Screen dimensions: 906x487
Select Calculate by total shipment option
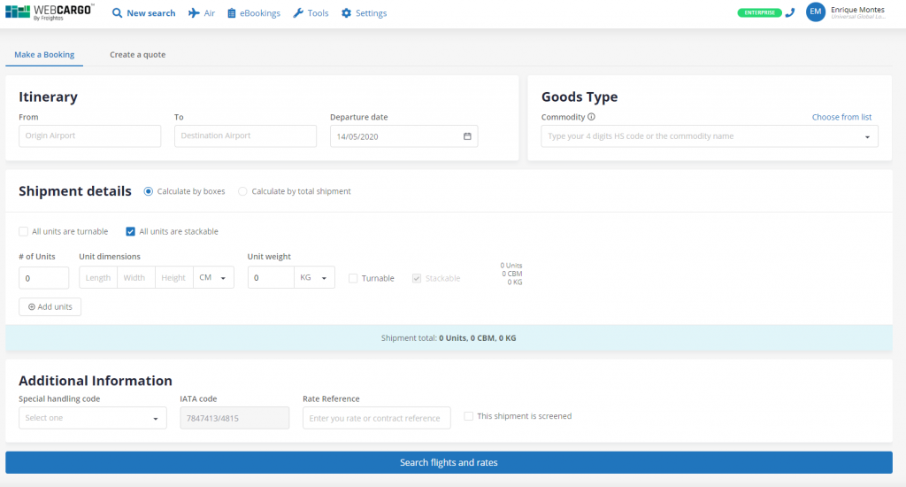[243, 191]
